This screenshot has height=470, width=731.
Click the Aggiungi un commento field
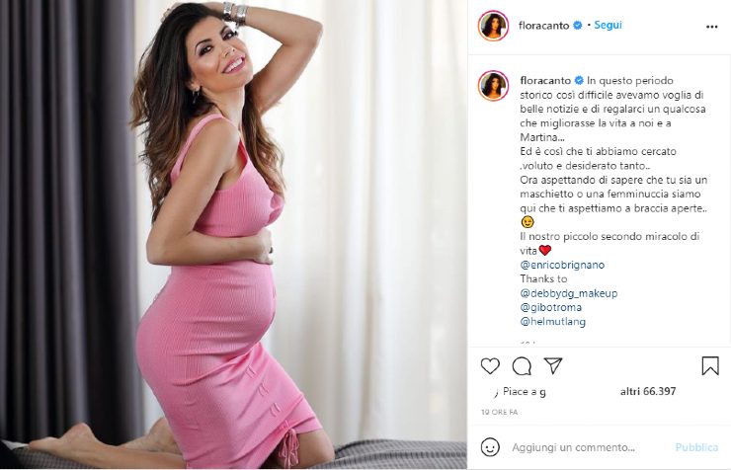(x=573, y=447)
